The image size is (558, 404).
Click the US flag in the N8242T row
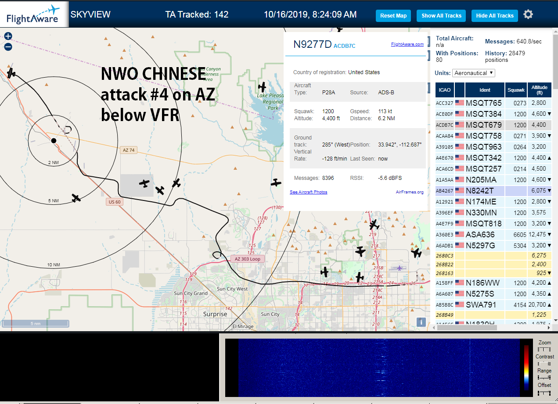point(460,191)
